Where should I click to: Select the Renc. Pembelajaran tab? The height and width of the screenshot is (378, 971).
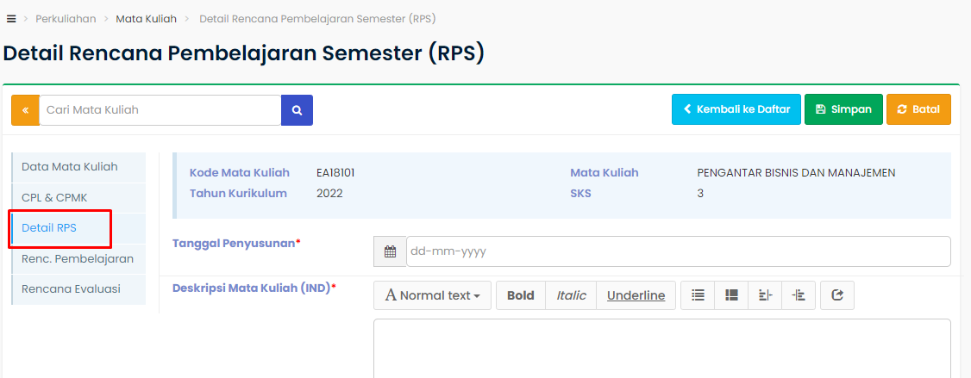[78, 258]
